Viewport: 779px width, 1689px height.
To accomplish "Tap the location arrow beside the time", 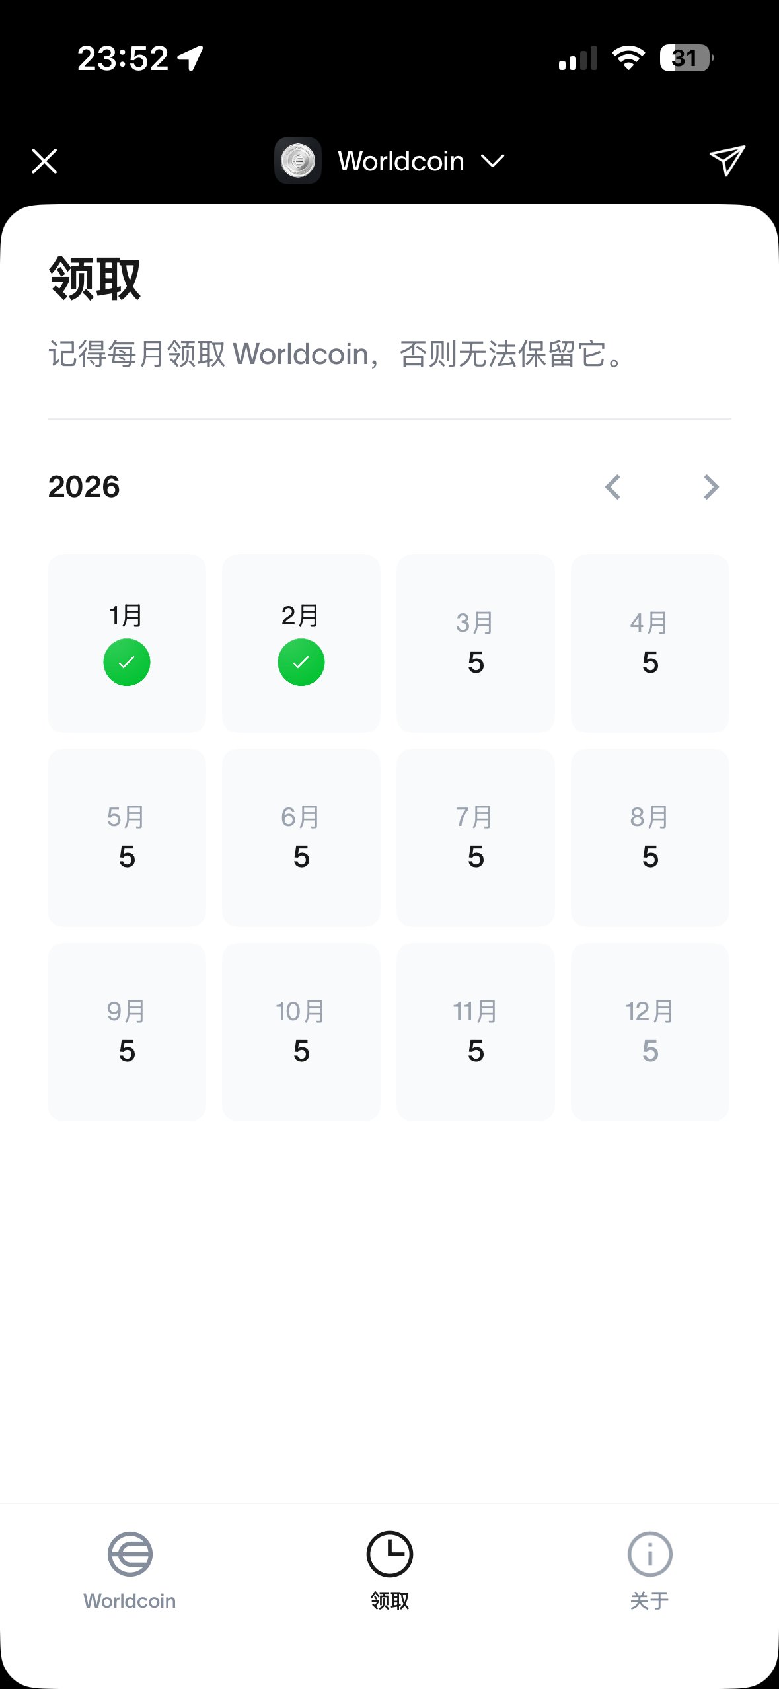I will (x=190, y=58).
